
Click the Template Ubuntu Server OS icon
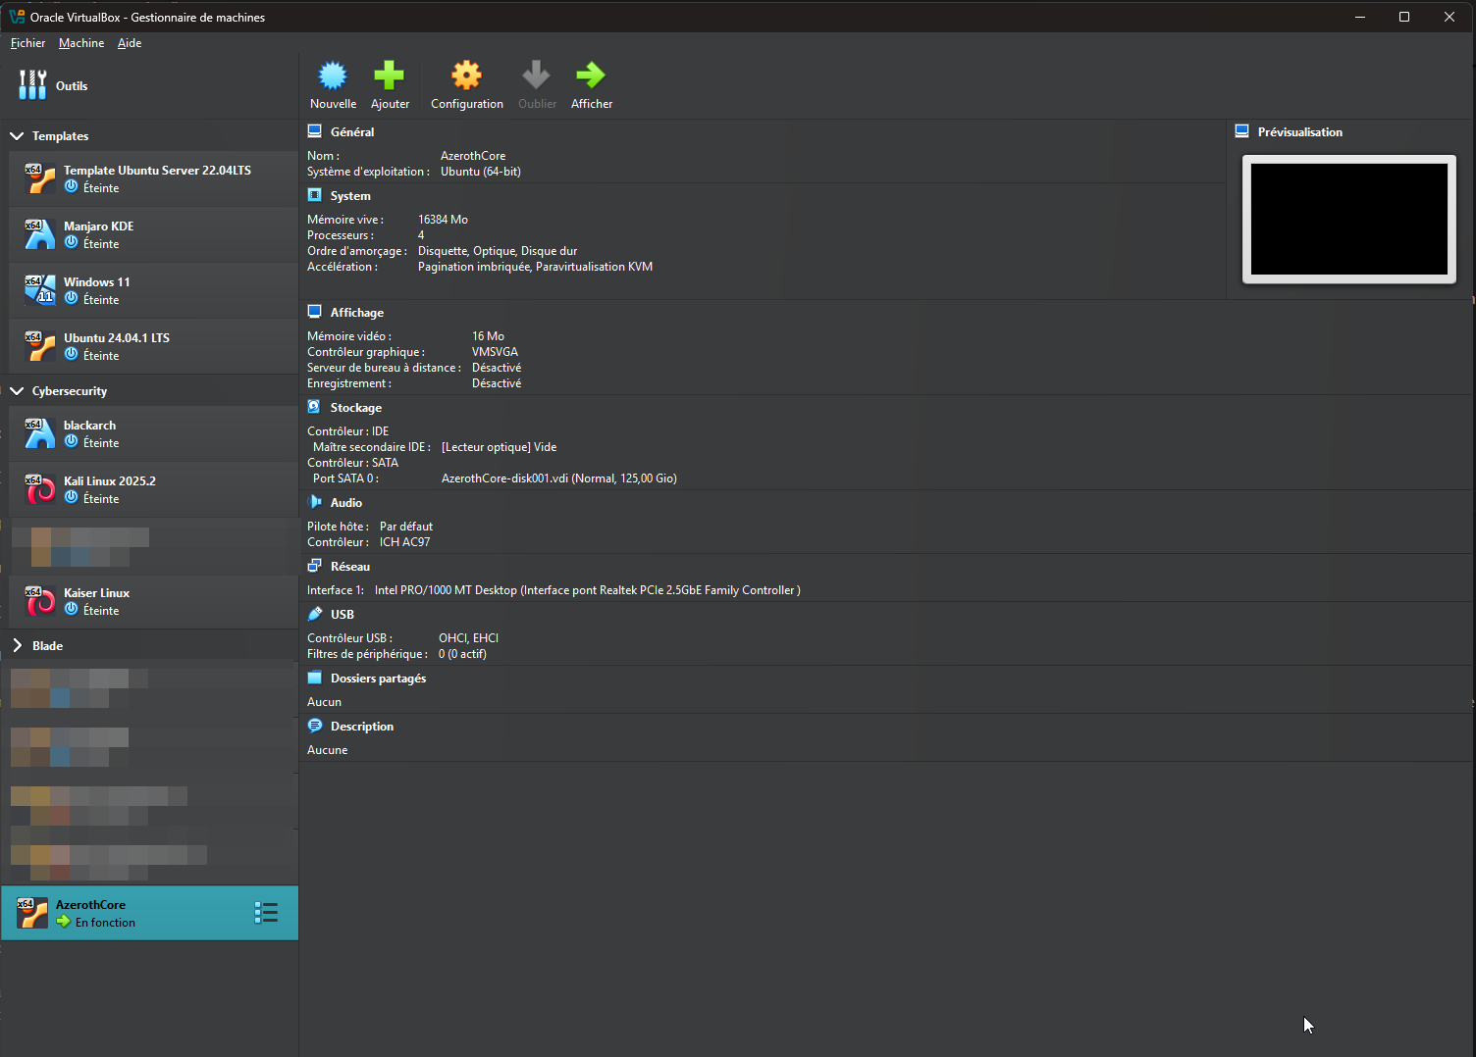(40, 178)
